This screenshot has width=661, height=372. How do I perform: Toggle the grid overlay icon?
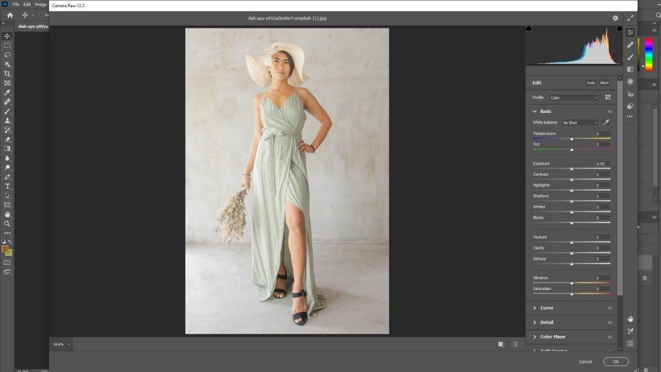coord(630,344)
